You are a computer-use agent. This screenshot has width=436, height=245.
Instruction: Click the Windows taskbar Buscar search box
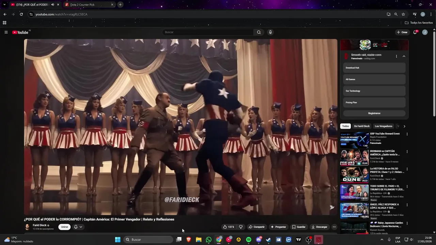tap(148, 240)
